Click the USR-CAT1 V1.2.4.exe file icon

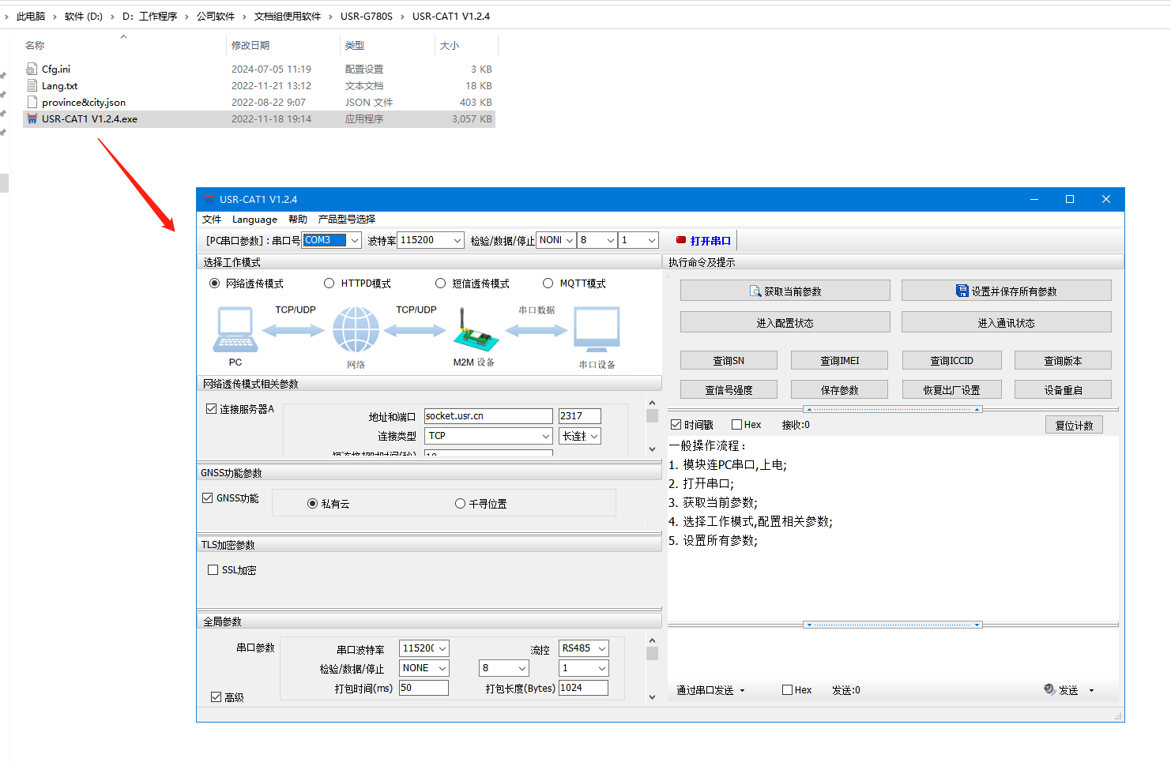click(32, 119)
